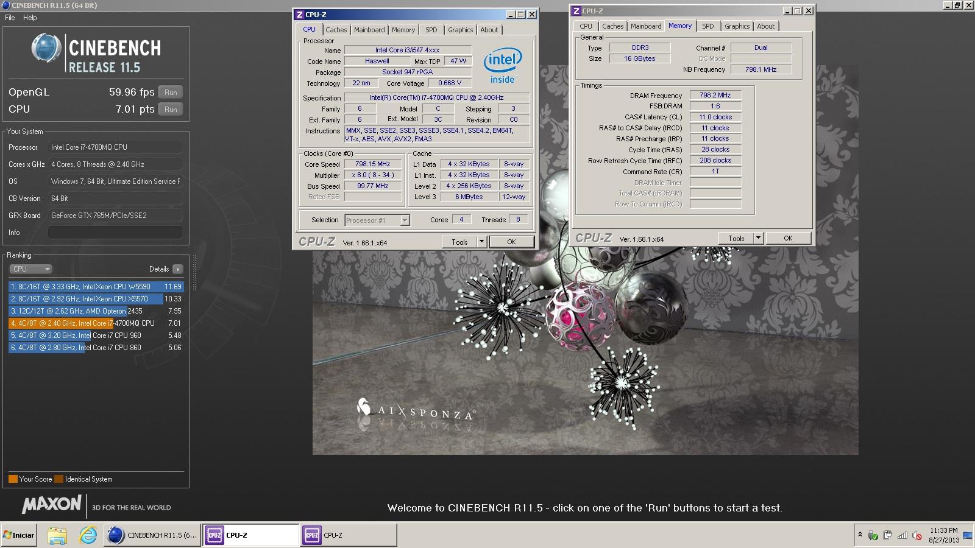
Task: Click the MAXON logo
Action: tap(52, 505)
